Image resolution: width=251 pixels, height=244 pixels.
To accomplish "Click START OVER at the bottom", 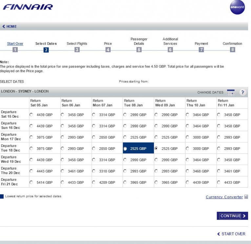I will (231, 234).
